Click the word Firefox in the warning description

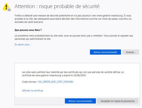(18, 16)
